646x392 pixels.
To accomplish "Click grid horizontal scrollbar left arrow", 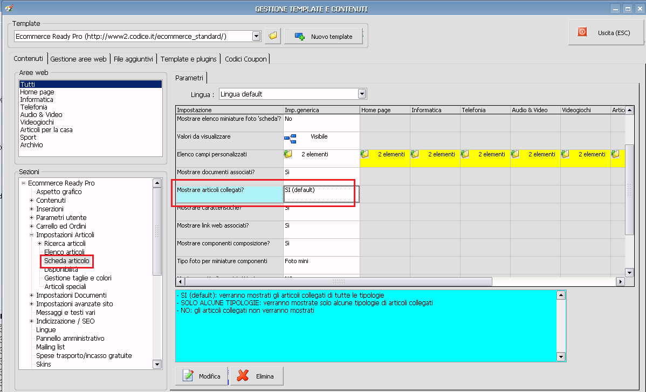I will tap(180, 281).
